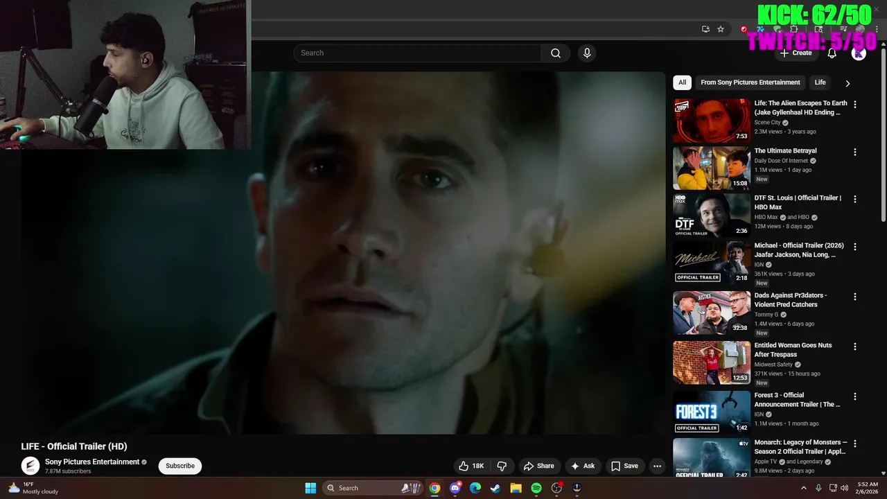Open options for DTF St. Louis trailer
The height and width of the screenshot is (499, 887).
pyautogui.click(x=855, y=199)
